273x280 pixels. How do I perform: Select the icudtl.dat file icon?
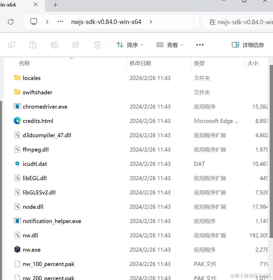coord(17,164)
